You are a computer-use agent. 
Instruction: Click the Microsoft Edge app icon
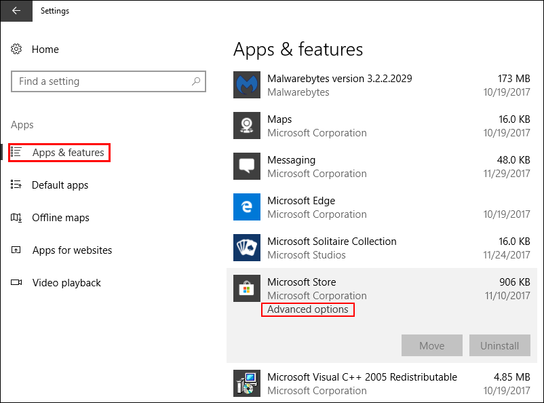click(247, 207)
